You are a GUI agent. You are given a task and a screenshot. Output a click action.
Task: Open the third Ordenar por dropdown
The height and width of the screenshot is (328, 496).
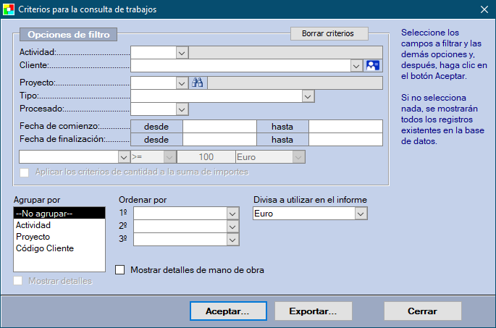tap(232, 238)
